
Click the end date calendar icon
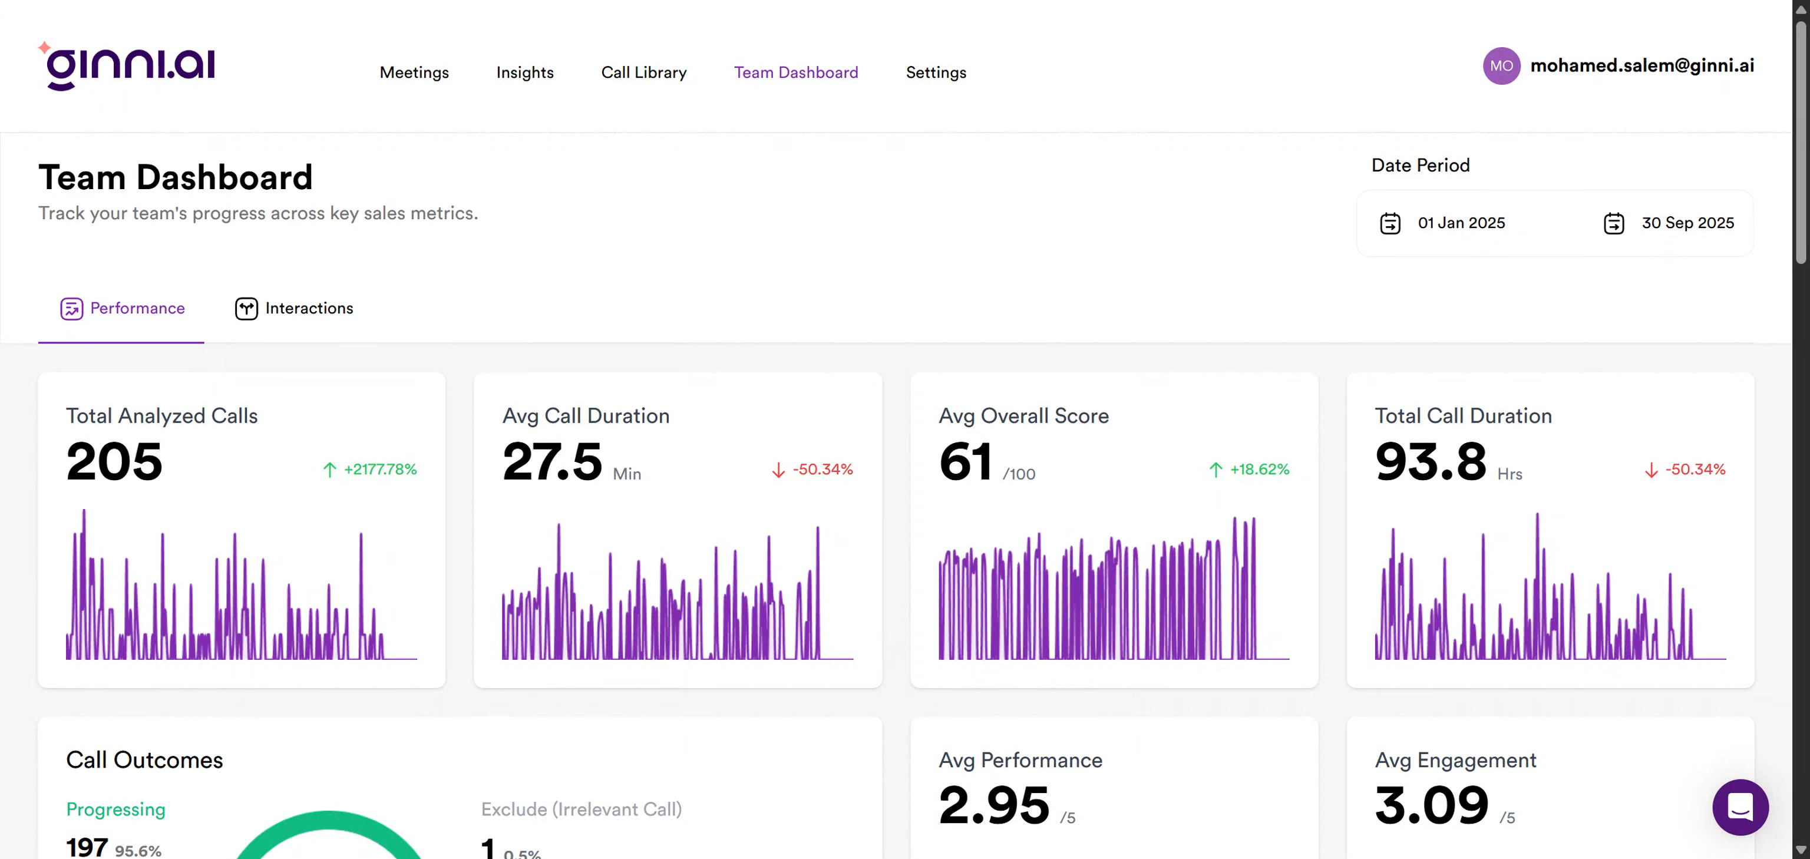(x=1613, y=223)
